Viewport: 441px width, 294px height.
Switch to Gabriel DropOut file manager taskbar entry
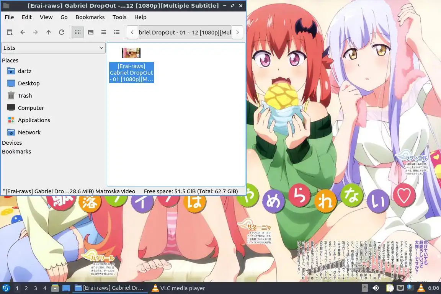click(110, 288)
